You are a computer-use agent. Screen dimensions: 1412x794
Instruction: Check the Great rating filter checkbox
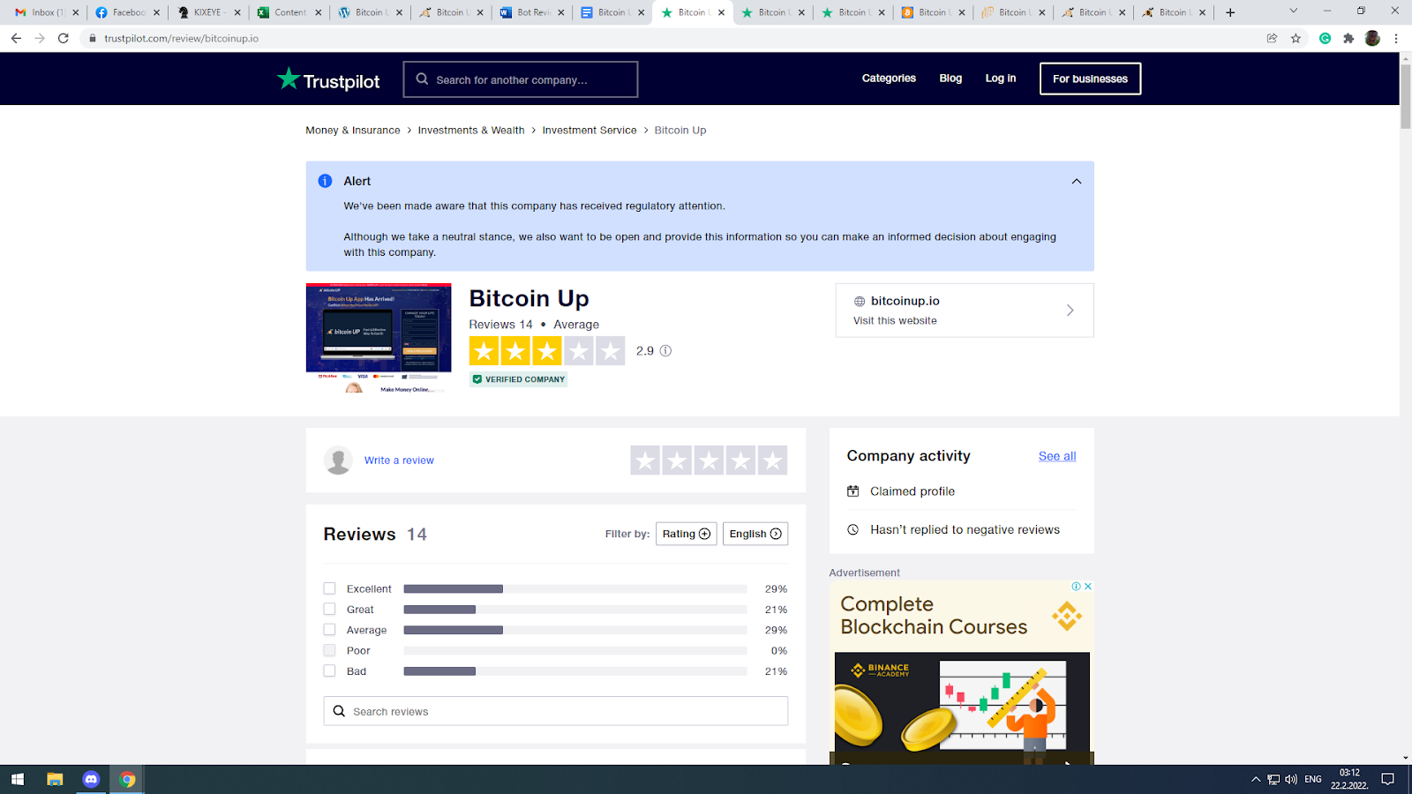pos(329,610)
